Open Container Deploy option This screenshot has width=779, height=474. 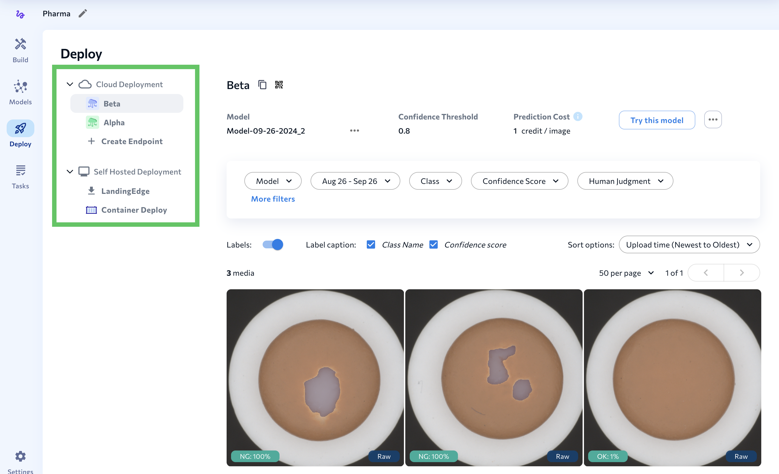(134, 210)
